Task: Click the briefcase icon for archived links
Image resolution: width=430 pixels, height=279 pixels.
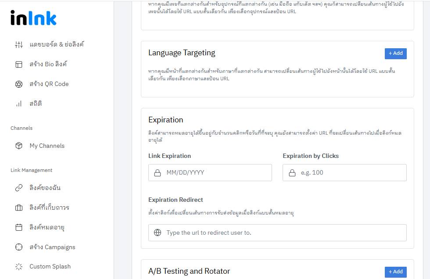Action: point(19,207)
